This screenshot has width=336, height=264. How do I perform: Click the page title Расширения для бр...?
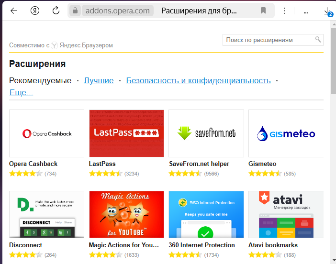coord(199,11)
